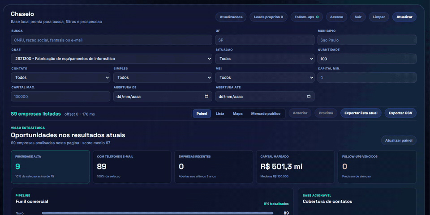The width and height of the screenshot is (430, 215).
Task: Click the Atualizar button in header
Action: point(404,17)
